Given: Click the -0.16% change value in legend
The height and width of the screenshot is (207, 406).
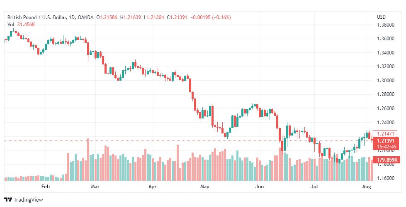Looking at the screenshot, I should [221, 17].
